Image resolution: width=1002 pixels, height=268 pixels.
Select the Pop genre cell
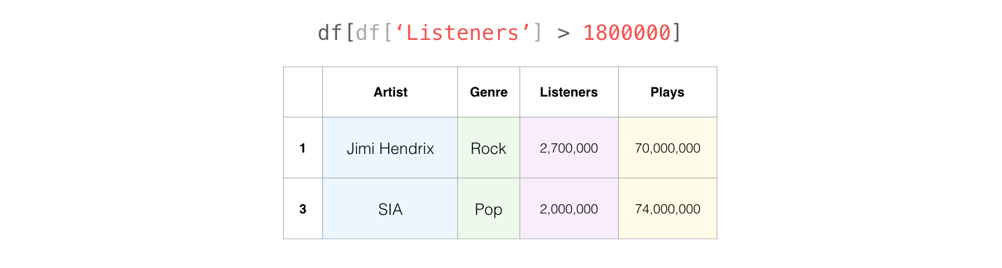point(489,209)
